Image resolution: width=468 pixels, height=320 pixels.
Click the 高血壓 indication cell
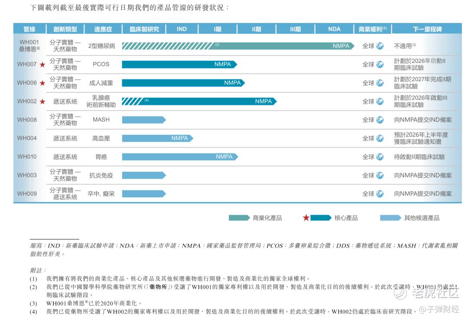(101, 138)
